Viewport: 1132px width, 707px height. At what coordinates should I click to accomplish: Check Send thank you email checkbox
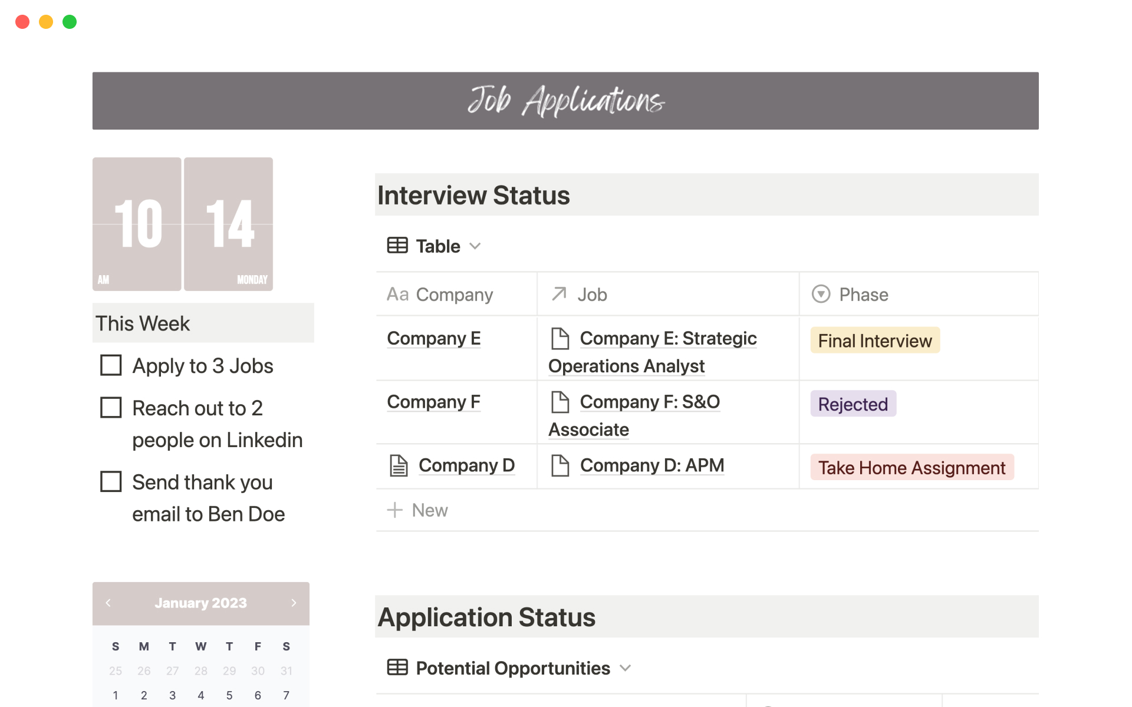pyautogui.click(x=111, y=481)
